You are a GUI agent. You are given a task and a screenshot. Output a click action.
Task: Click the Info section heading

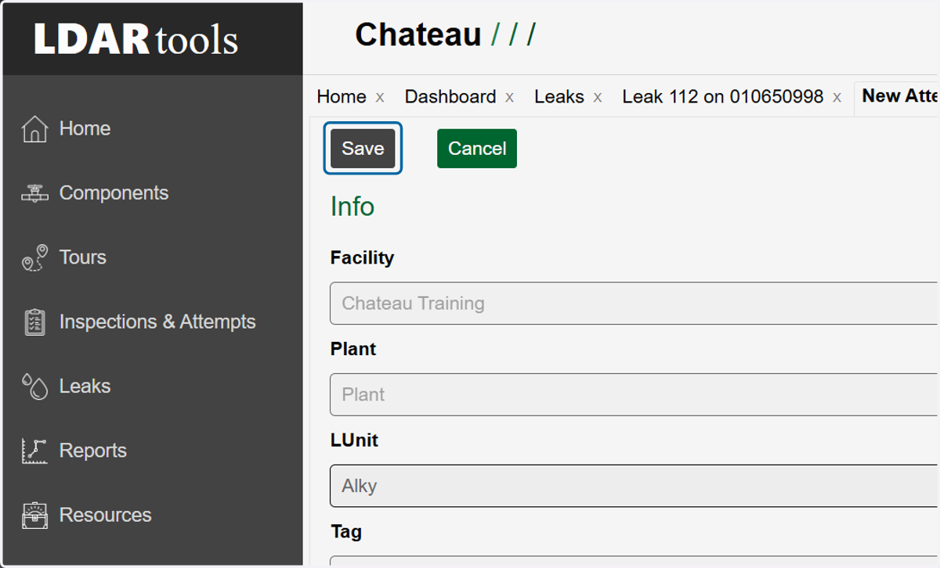[x=352, y=207]
